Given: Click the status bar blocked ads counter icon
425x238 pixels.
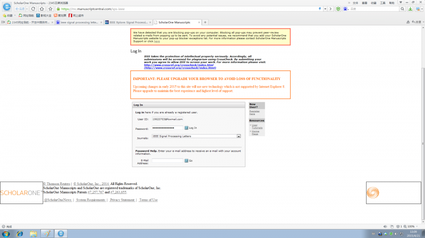Looking at the screenshot, I should (x=399, y=226).
